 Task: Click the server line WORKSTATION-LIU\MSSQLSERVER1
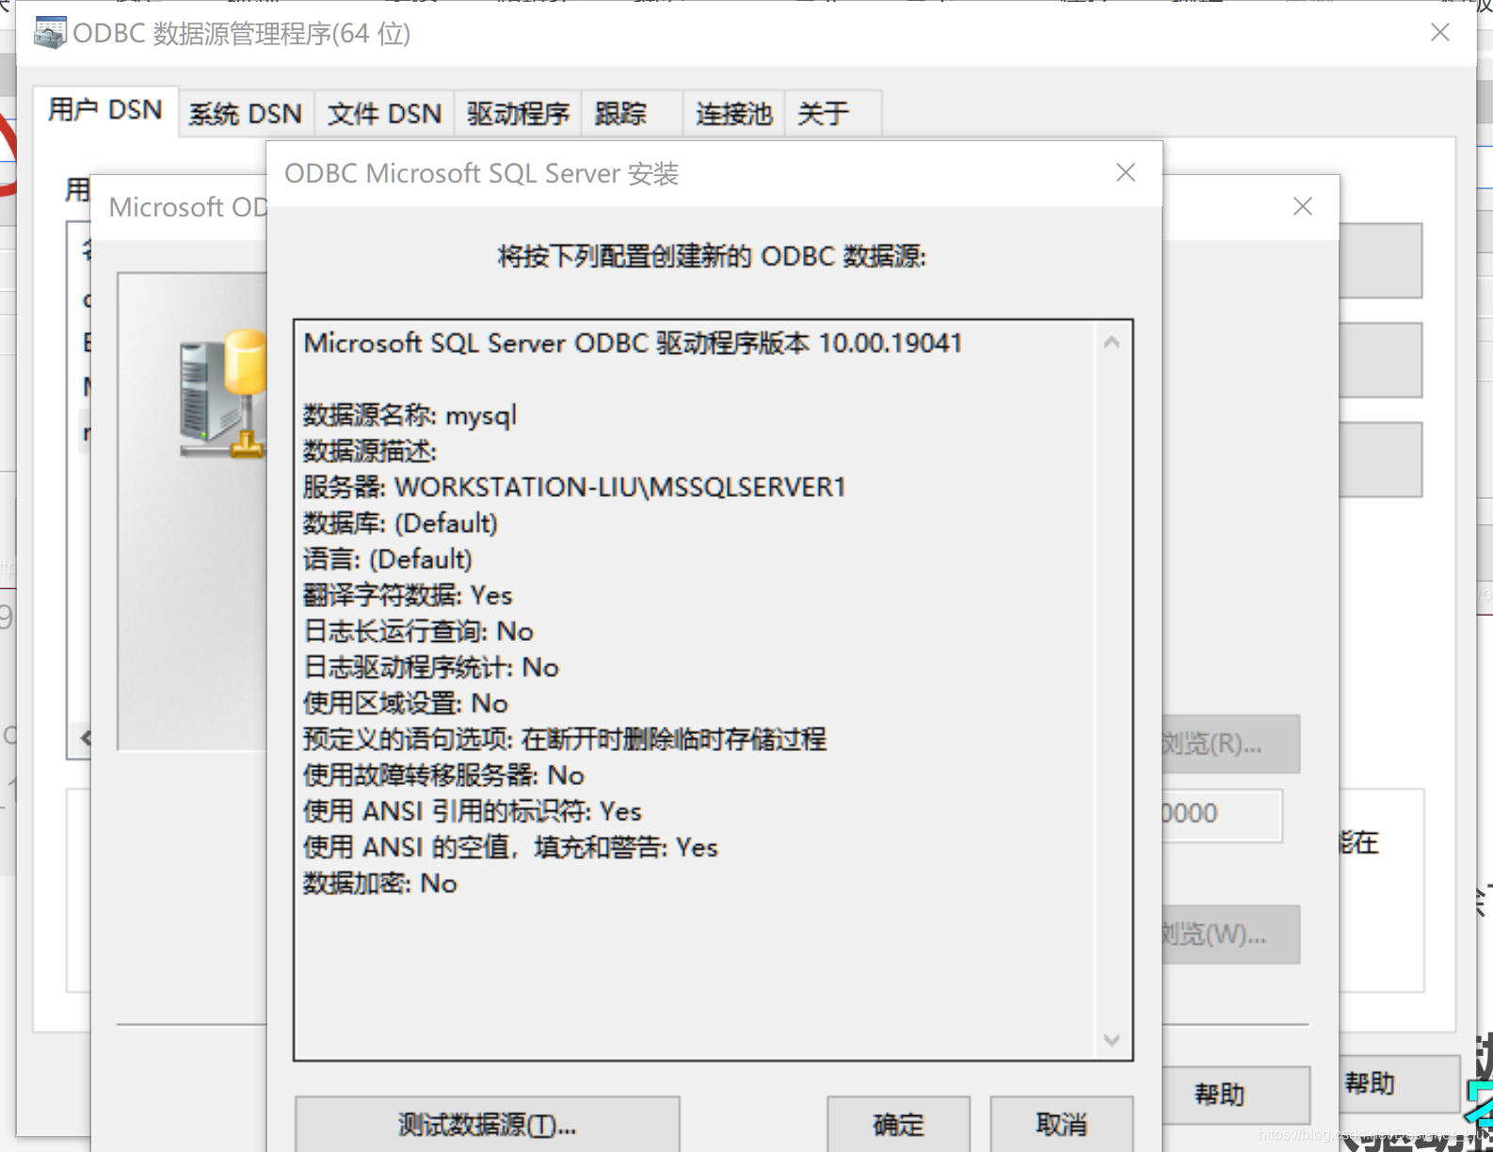coord(574,488)
